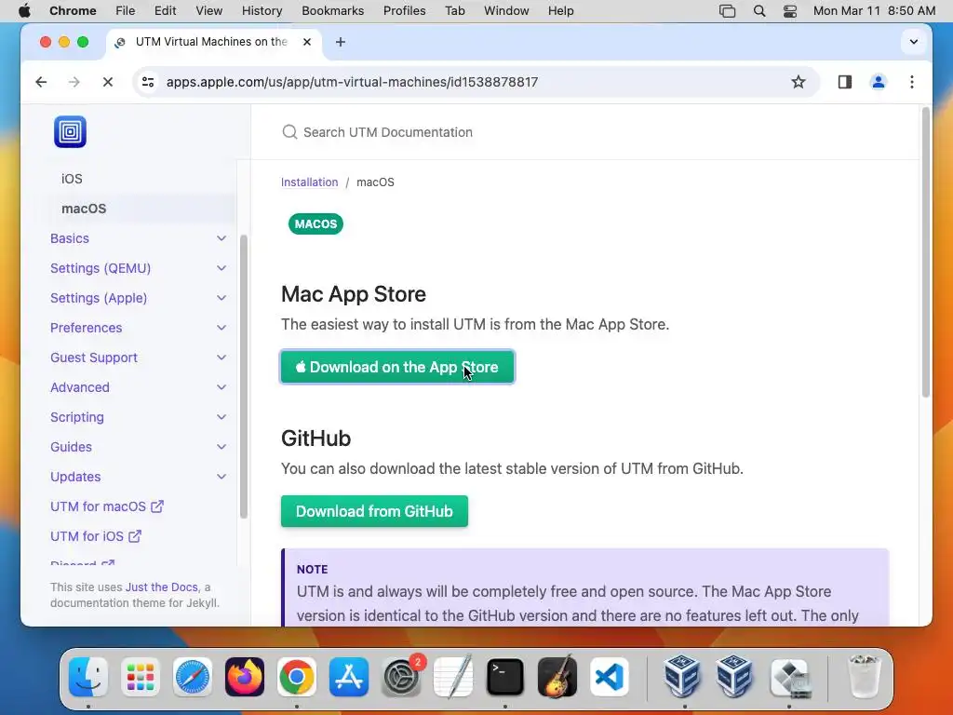Open the Chrome profile avatar
Image resolution: width=953 pixels, height=715 pixels.
click(x=878, y=82)
